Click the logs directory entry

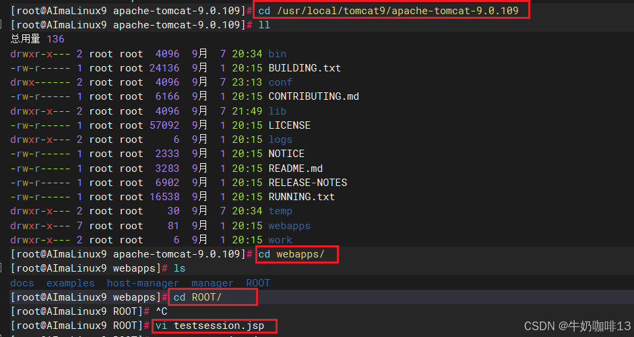click(x=280, y=140)
